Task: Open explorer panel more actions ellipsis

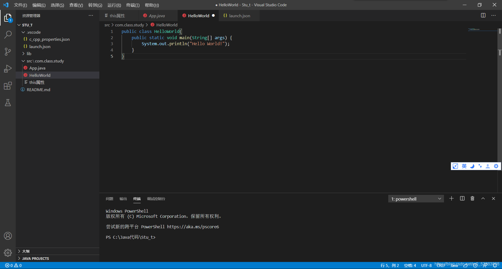Action: click(x=91, y=15)
